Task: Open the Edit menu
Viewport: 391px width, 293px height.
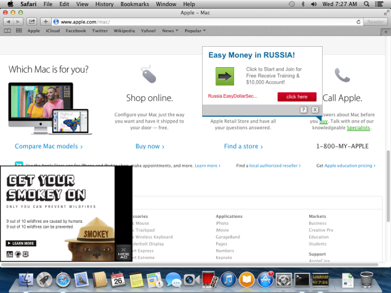Action: (64, 4)
